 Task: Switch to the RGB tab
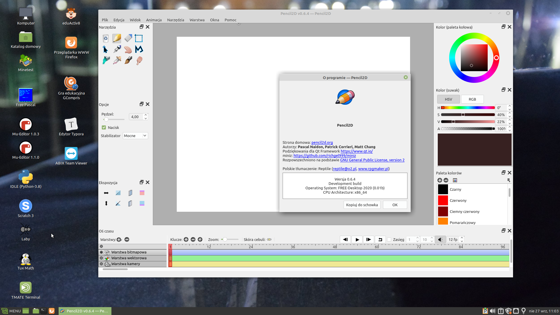point(472,99)
